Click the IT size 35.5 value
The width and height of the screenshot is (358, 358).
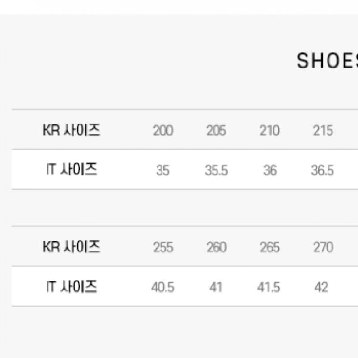216,170
